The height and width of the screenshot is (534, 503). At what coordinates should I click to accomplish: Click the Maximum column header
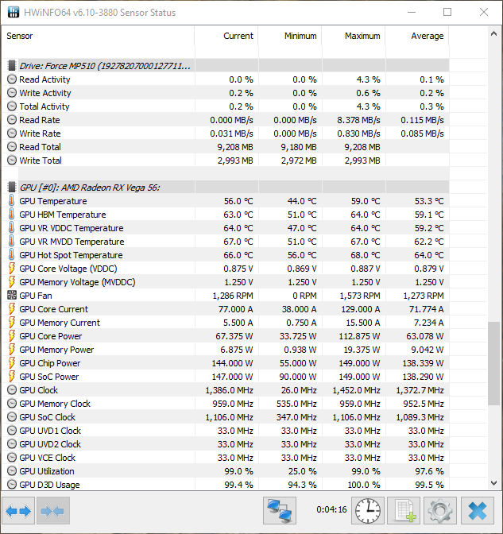click(354, 36)
